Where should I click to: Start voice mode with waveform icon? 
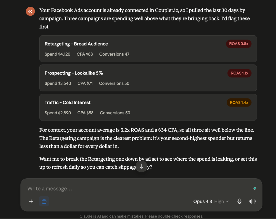coord(252,202)
